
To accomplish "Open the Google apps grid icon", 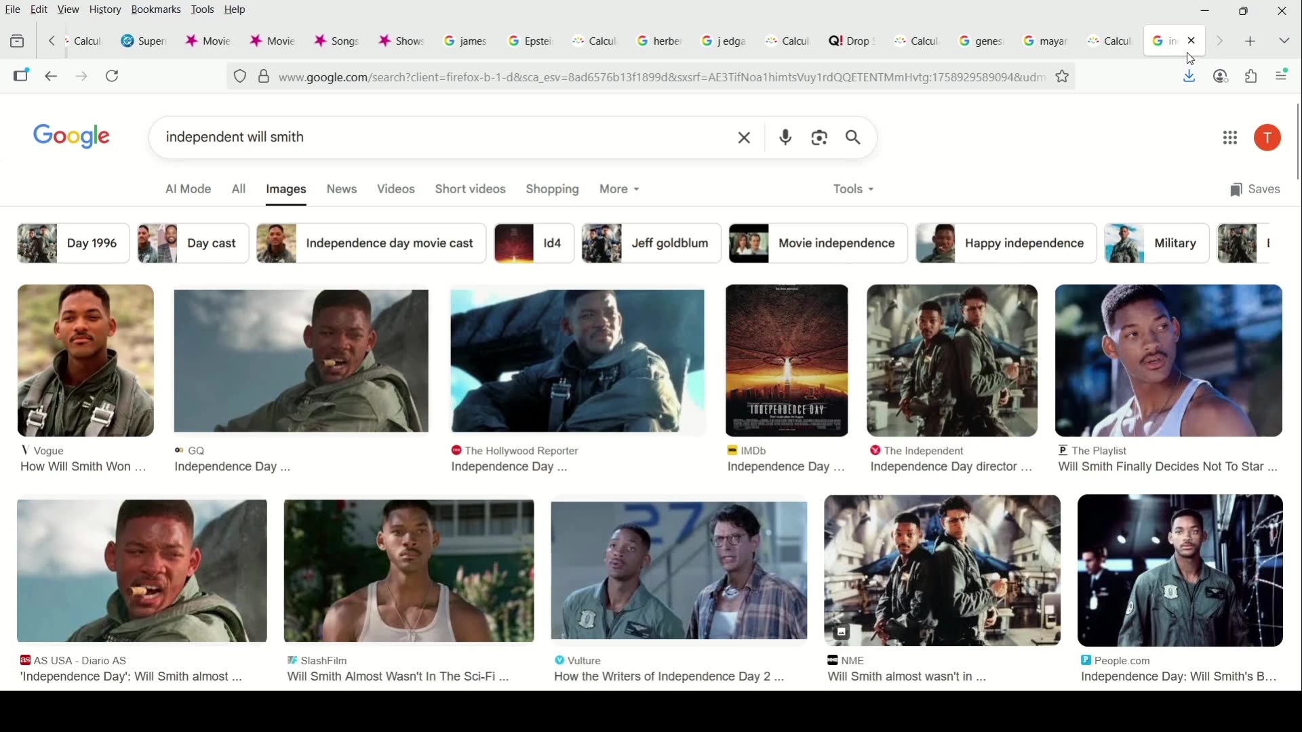I will coord(1231,139).
